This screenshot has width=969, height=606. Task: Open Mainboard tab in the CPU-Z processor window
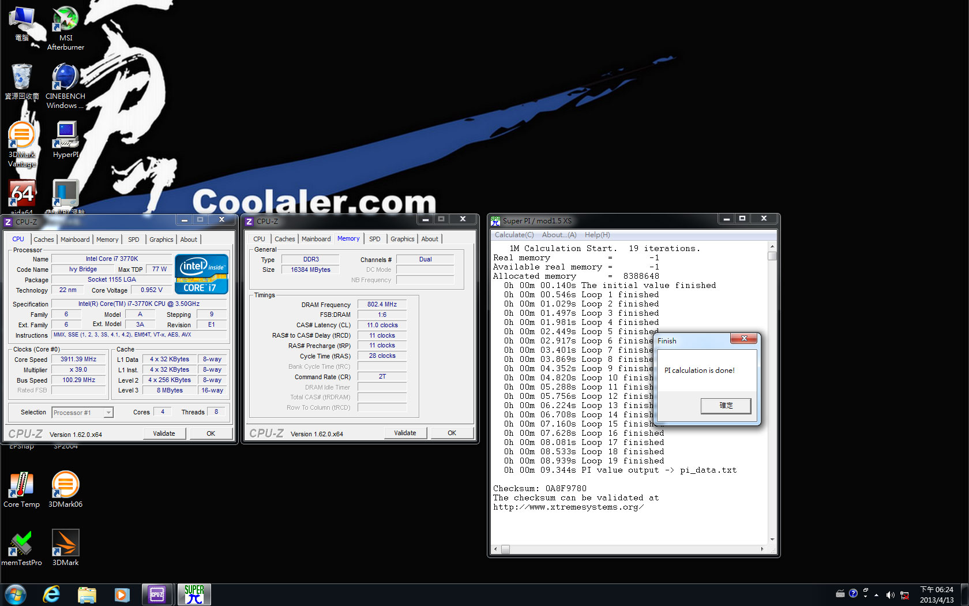click(75, 240)
